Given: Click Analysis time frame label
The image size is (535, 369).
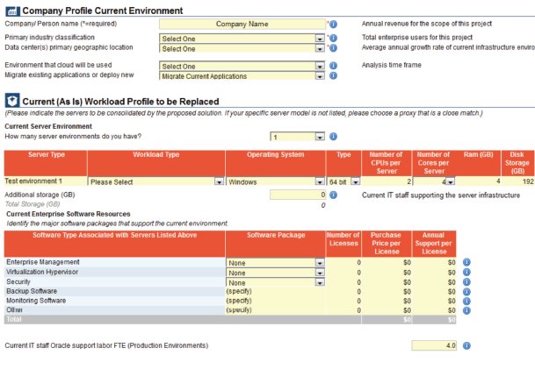Looking at the screenshot, I should [391, 65].
